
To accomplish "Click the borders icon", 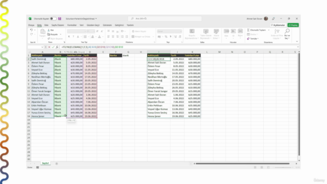I will coord(85,37).
